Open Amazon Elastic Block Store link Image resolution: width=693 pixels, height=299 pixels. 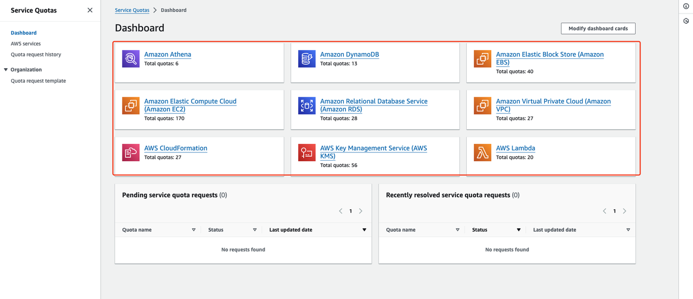tap(550, 58)
